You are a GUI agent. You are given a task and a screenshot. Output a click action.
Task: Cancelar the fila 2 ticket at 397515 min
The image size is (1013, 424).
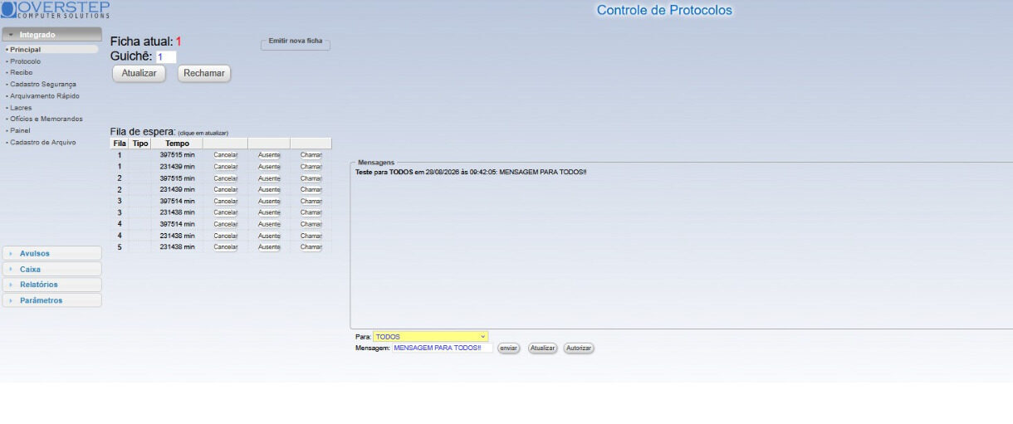(x=225, y=178)
